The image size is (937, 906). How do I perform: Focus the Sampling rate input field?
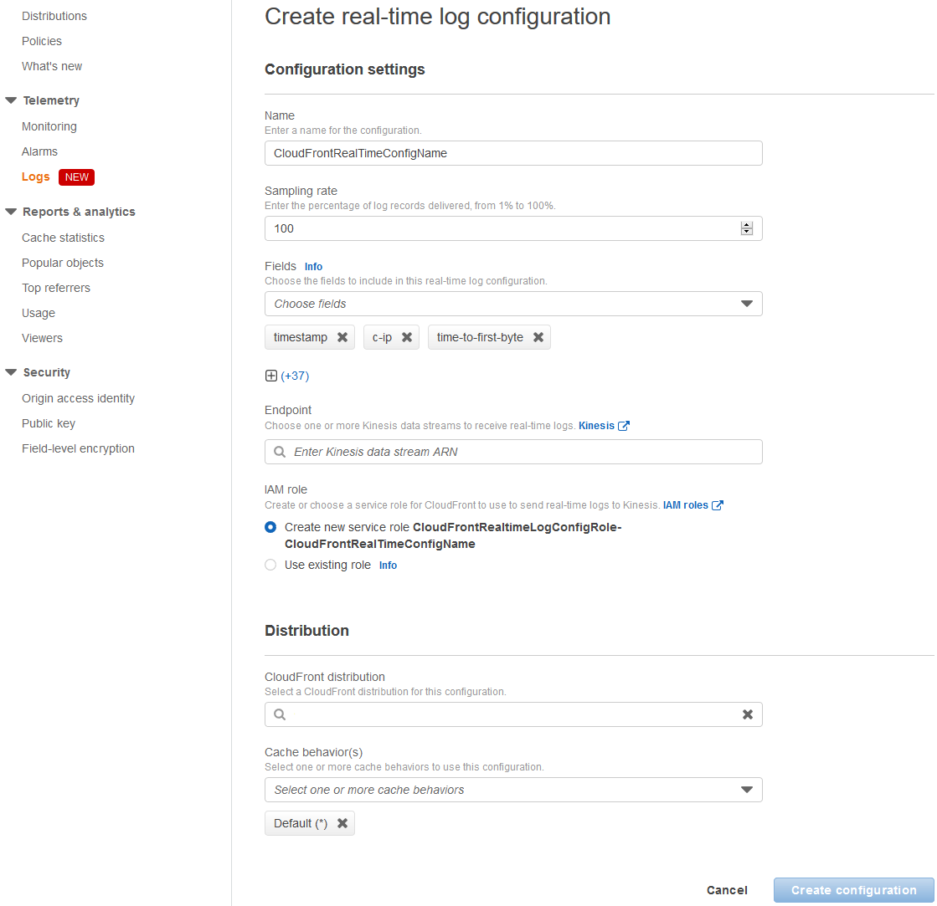click(x=513, y=228)
